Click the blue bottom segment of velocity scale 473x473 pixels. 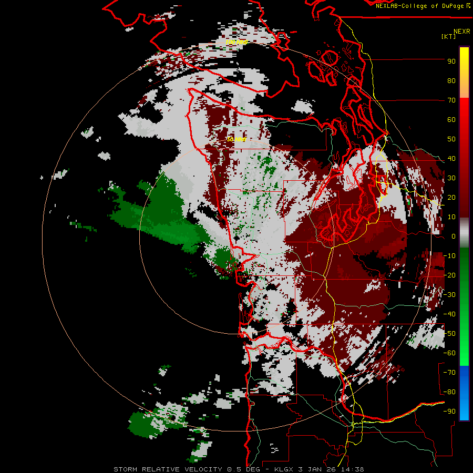464,393
